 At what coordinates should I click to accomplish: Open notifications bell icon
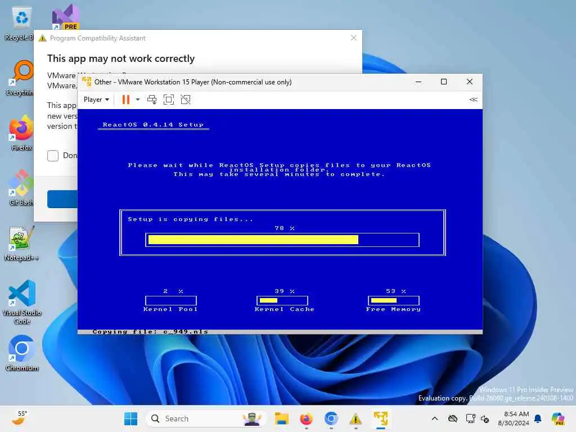pos(538,418)
